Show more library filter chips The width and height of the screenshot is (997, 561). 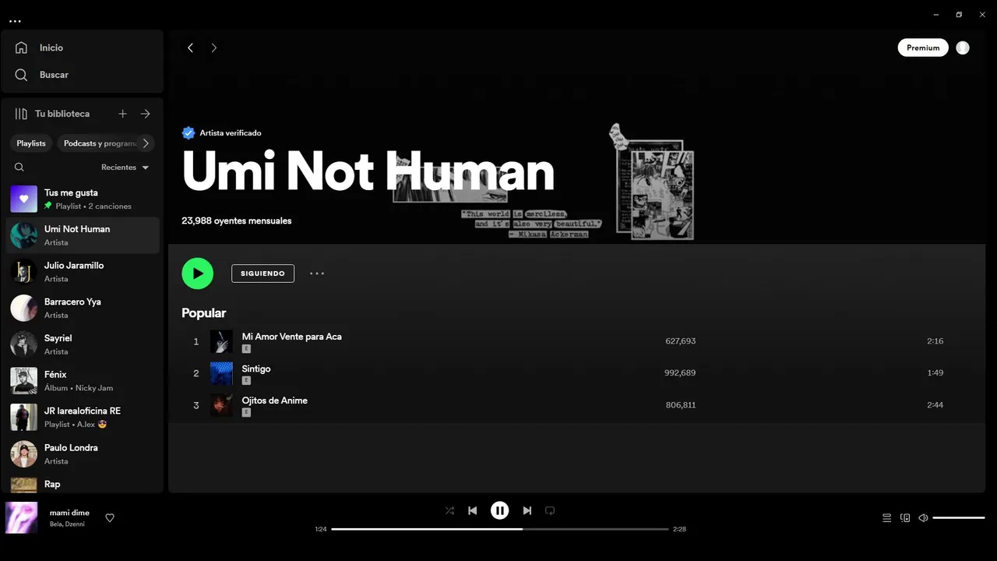coord(146,143)
